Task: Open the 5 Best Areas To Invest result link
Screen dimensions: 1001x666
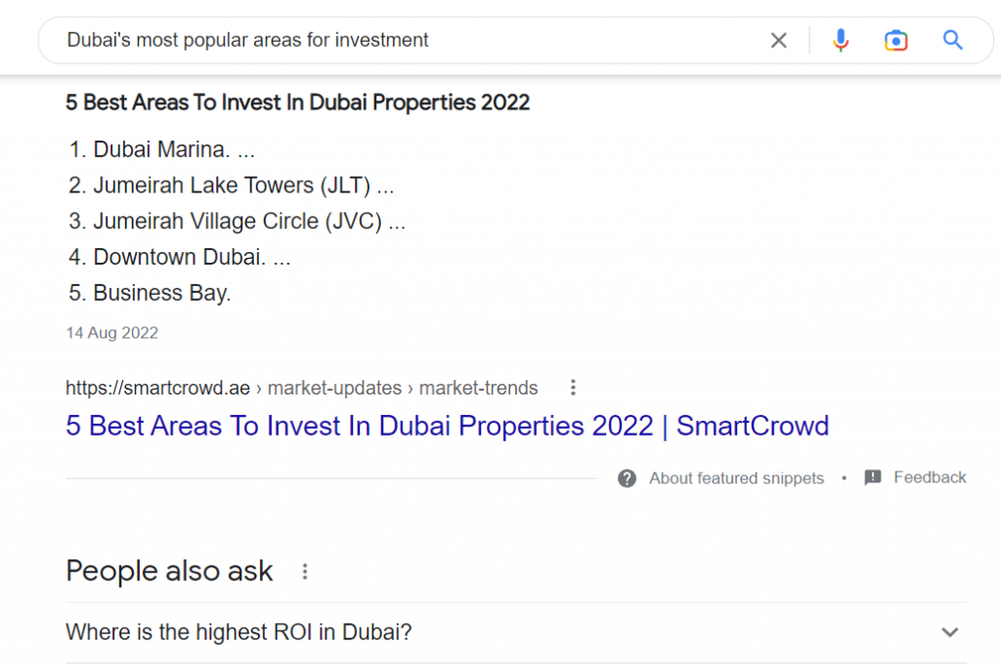Action: [x=447, y=426]
